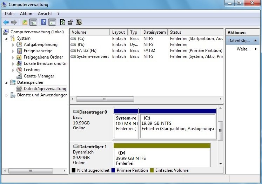Sort by the Layout column header
The width and height of the screenshot is (262, 184).
(119, 32)
